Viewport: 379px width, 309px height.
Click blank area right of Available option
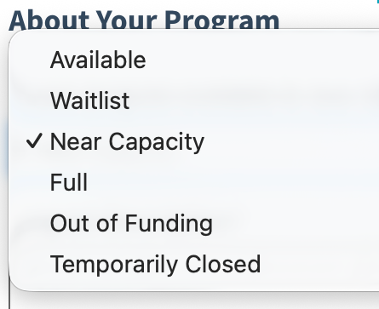262,60
